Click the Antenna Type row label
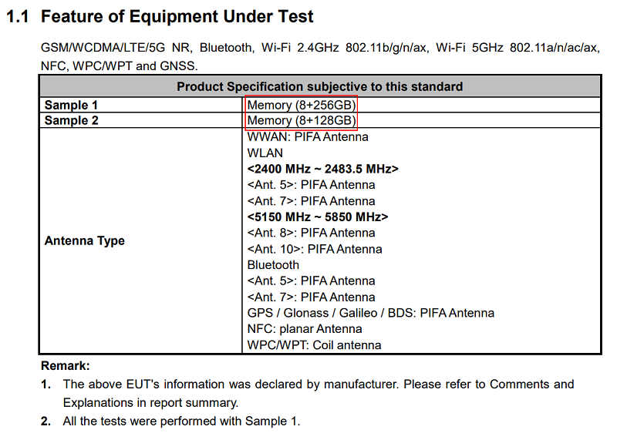 84,240
